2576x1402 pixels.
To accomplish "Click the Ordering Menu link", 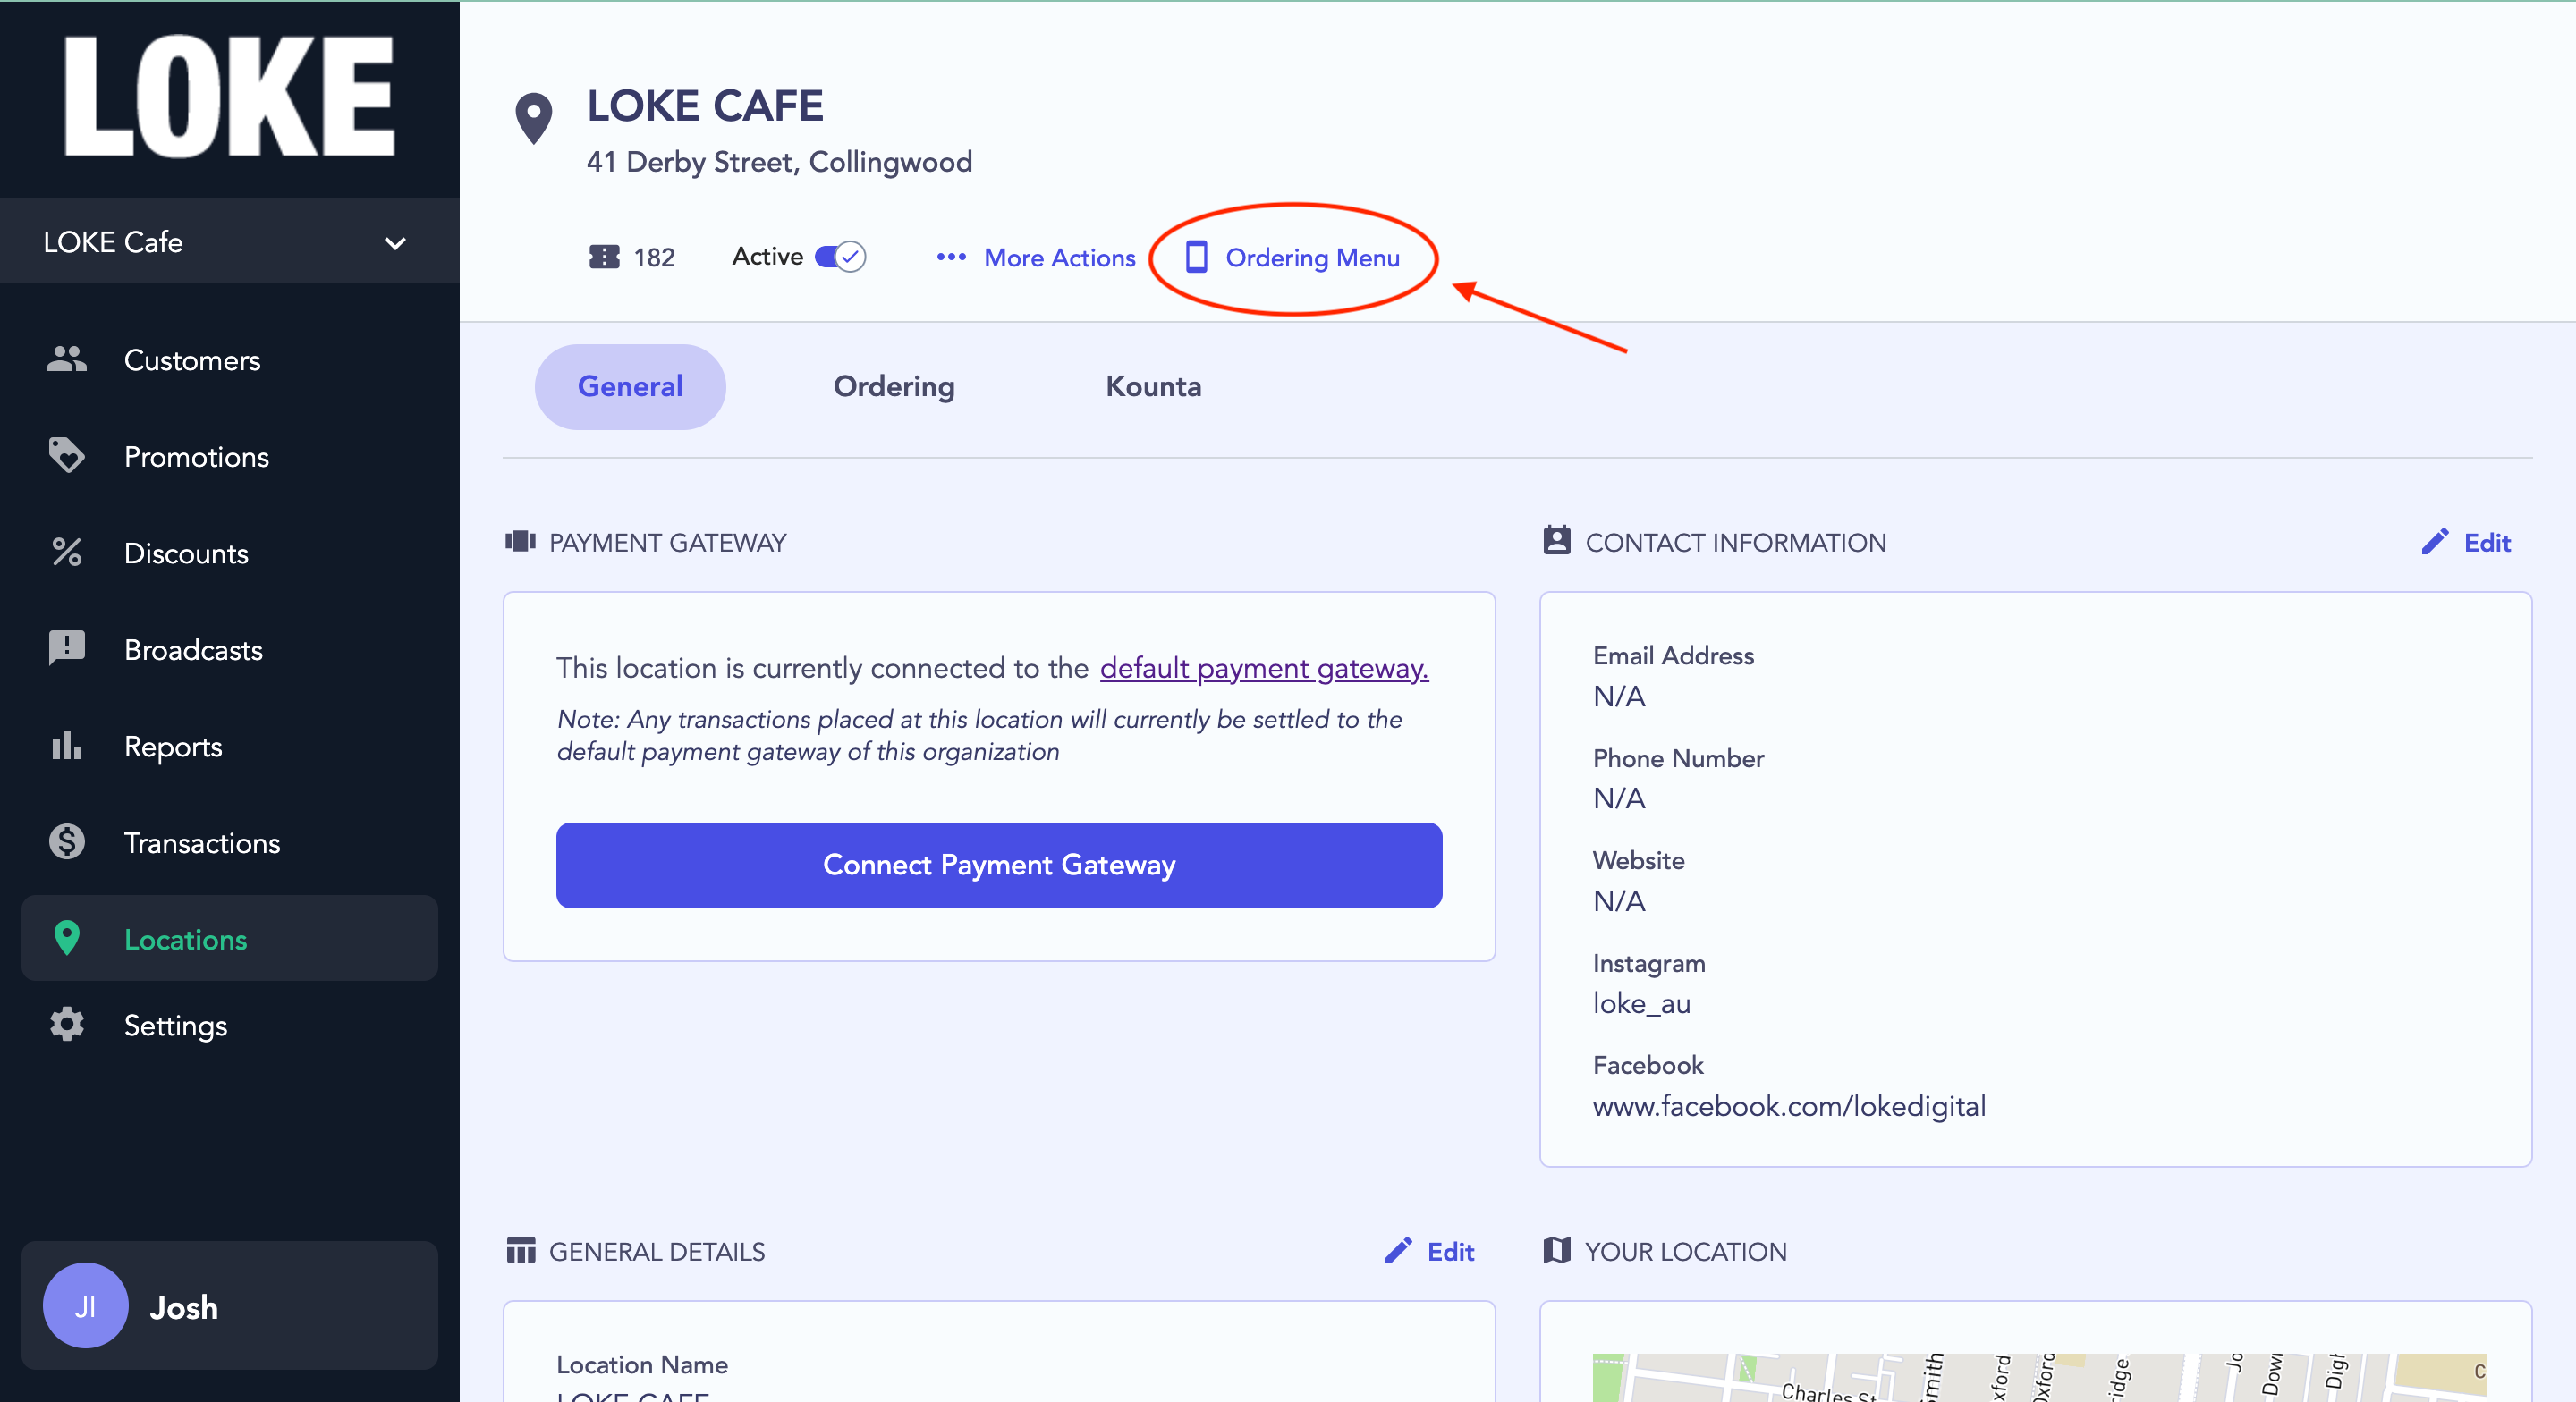I will click(1292, 257).
